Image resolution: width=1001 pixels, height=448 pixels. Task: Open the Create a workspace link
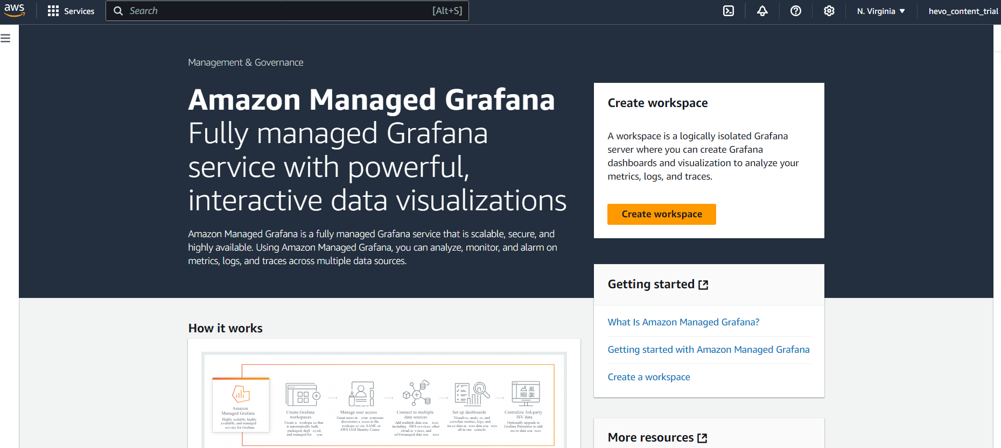coord(649,377)
